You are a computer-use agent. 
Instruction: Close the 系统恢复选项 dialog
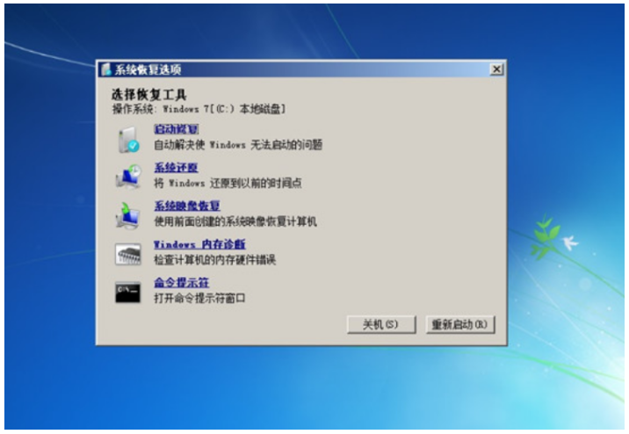click(496, 69)
